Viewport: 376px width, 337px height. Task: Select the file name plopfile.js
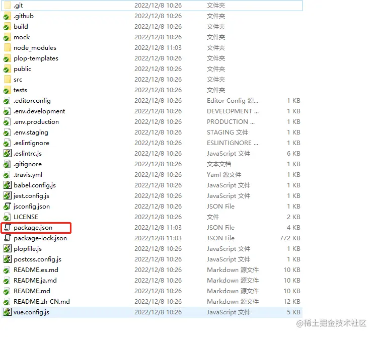(28, 249)
